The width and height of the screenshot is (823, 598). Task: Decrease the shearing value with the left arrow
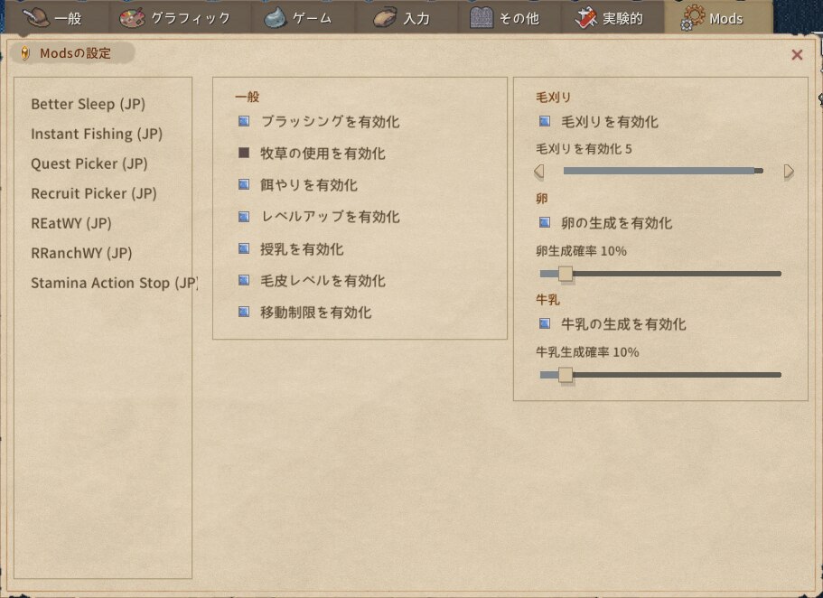[x=539, y=171]
